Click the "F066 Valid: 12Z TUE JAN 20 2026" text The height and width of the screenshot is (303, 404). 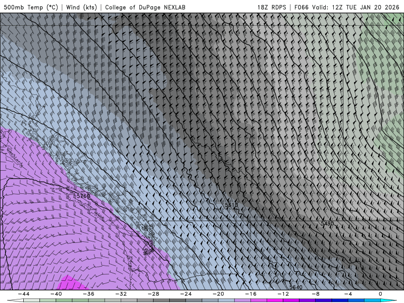point(347,7)
